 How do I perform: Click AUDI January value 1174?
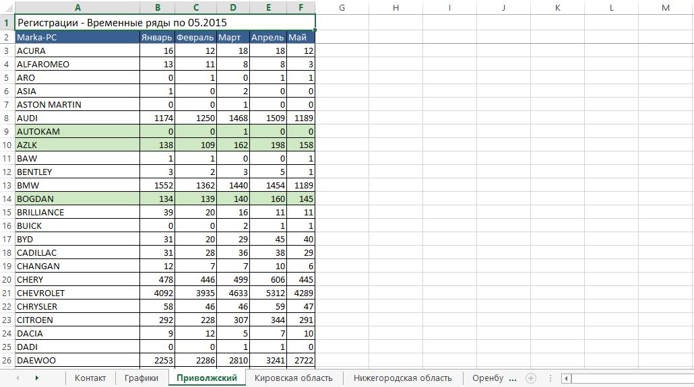[x=158, y=118]
